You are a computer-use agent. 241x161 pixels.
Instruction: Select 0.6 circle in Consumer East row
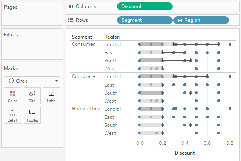(207, 53)
